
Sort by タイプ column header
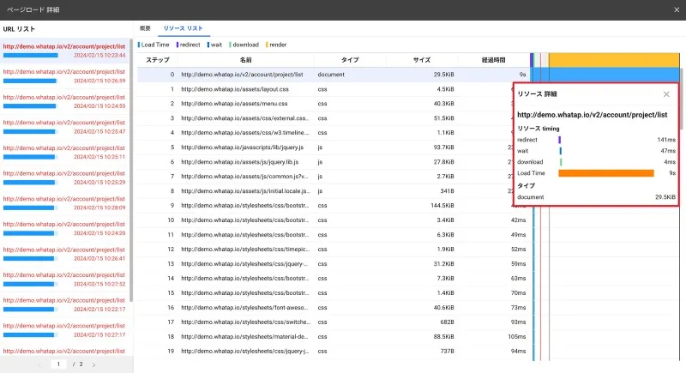[x=350, y=60]
